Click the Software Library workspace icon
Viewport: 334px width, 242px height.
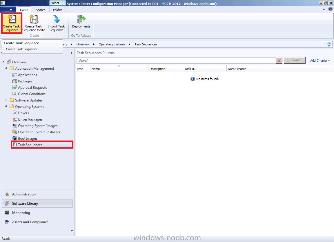pos(7,203)
